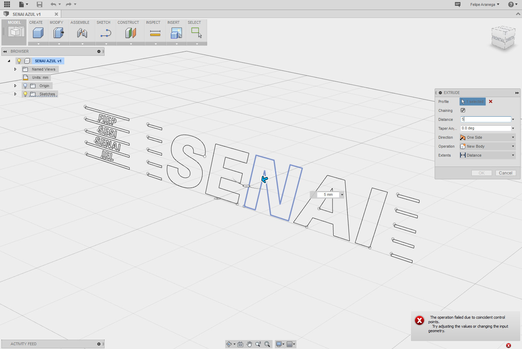
Task: Open the Help question mark icon
Action: (511, 4)
